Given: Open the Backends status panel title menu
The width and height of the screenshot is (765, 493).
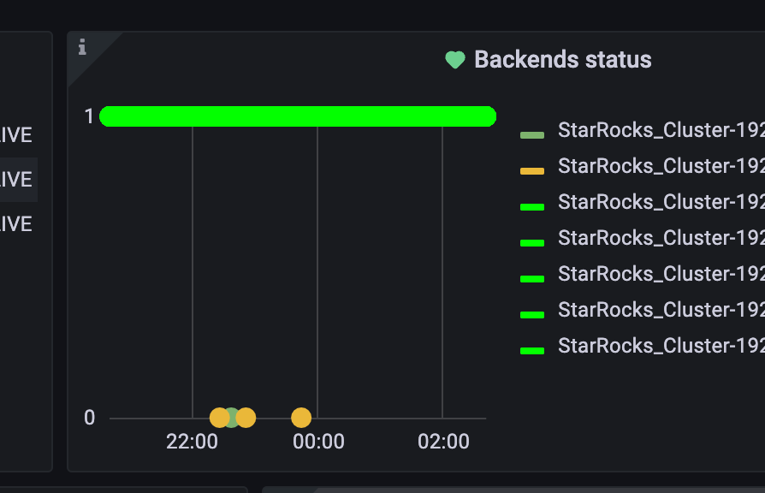Looking at the screenshot, I should coord(562,60).
